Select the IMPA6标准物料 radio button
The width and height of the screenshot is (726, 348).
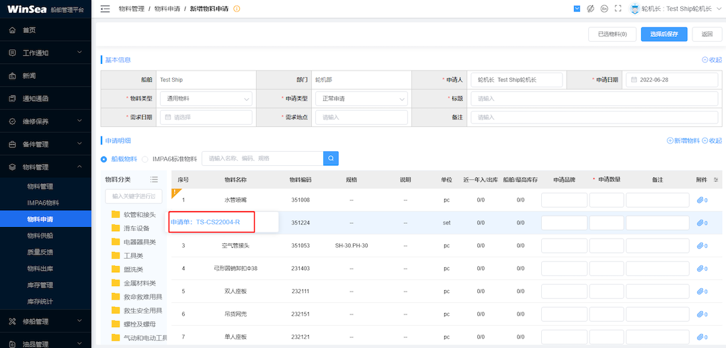point(145,159)
